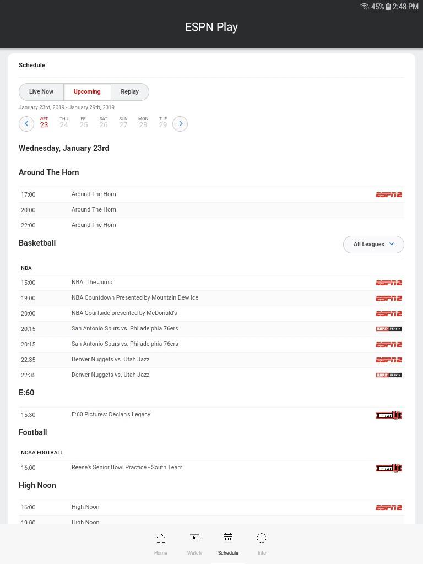Expand the All Leagues dropdown

point(373,244)
